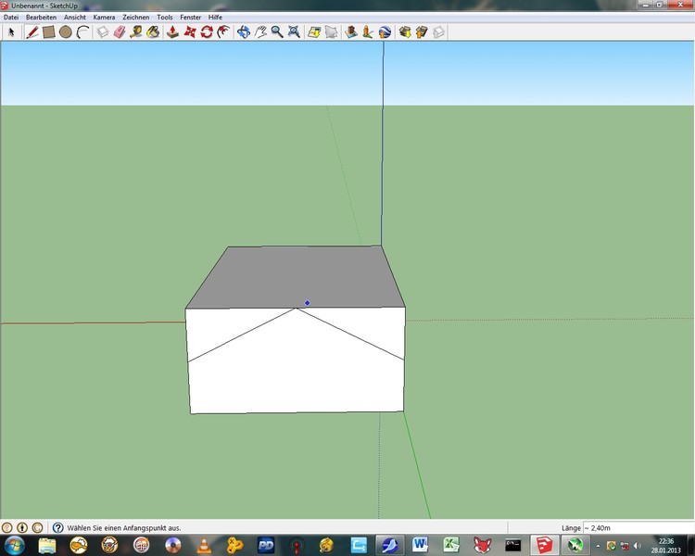Activate the Zoom magnifier tool

pos(277,32)
